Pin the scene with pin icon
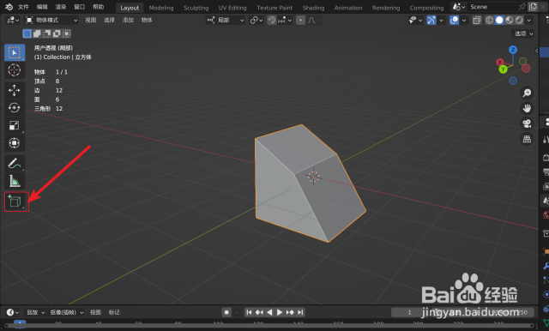Image resolution: width=549 pixels, height=331 pixels. pos(522,7)
